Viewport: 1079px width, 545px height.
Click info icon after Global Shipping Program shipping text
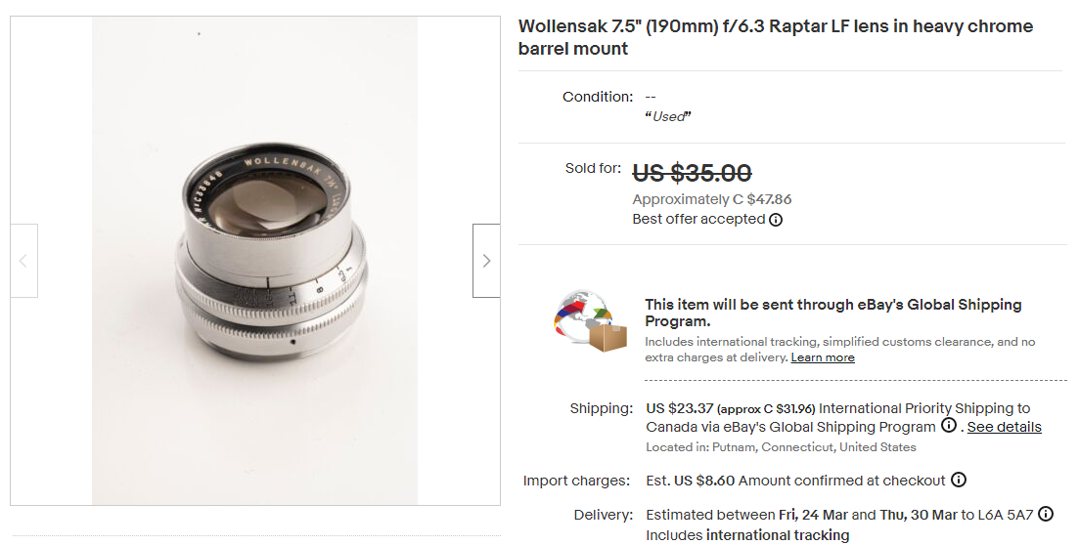tap(948, 426)
